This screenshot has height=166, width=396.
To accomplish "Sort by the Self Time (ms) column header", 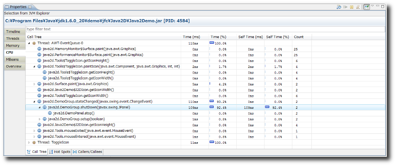I will 251,37.
